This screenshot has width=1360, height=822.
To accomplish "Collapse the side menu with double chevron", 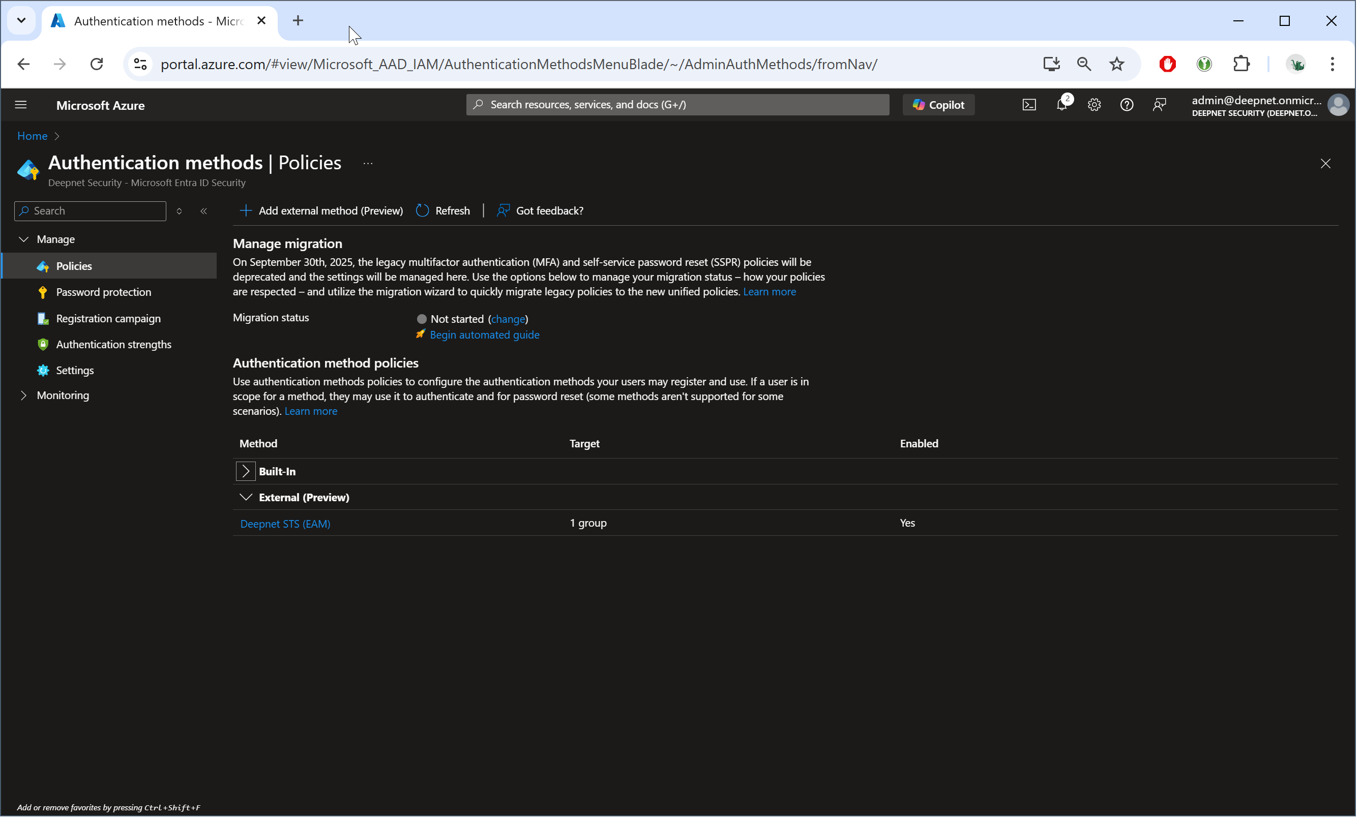I will (x=204, y=211).
